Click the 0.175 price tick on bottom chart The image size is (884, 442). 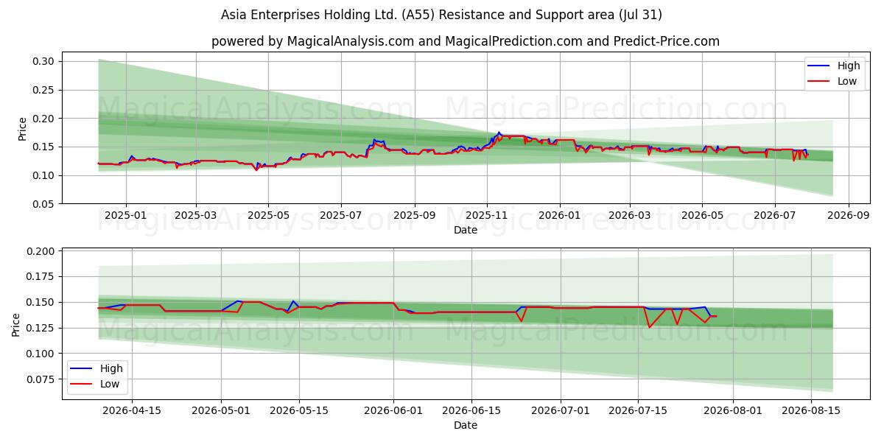(x=42, y=277)
